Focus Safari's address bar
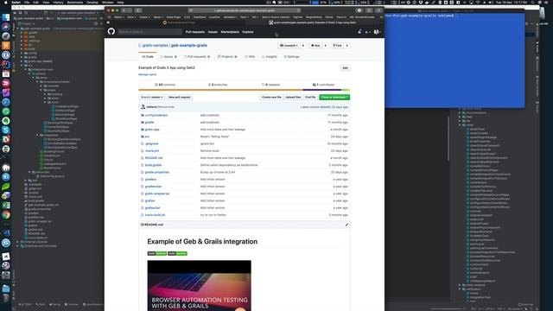This screenshot has width=553, height=311. [x=245, y=10]
